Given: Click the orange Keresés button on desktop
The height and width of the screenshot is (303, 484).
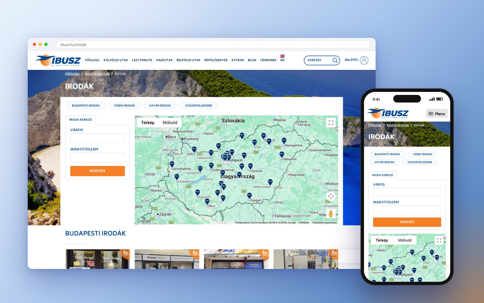Looking at the screenshot, I should click(x=97, y=171).
